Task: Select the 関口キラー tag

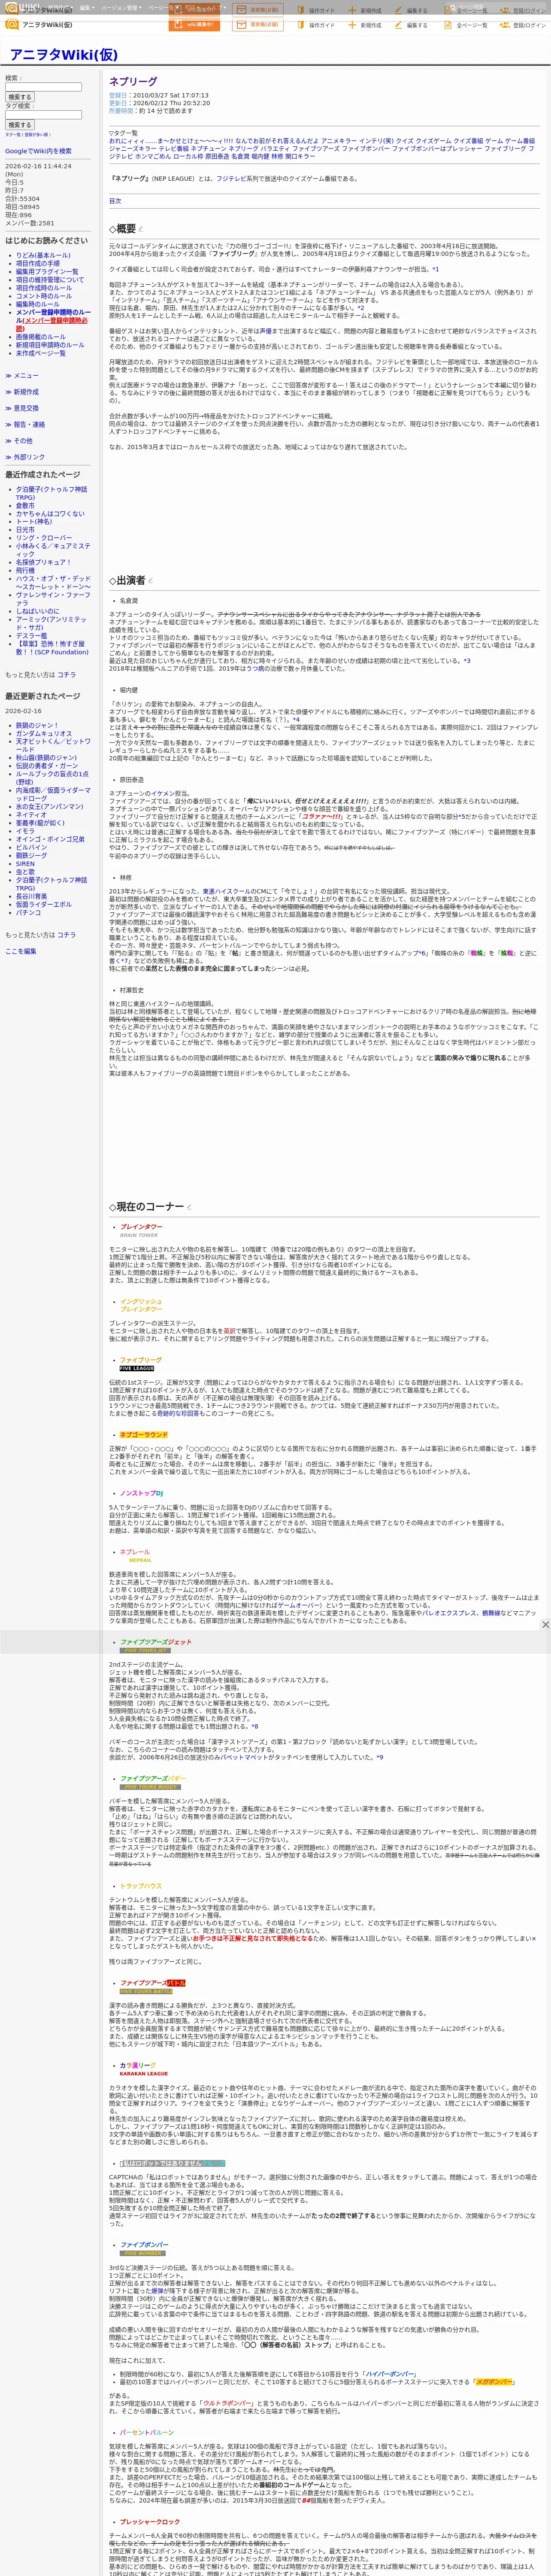Action: [299, 156]
